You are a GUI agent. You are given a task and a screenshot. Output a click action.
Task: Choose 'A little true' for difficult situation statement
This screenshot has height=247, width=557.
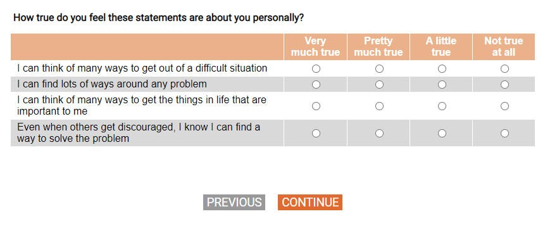pos(442,68)
